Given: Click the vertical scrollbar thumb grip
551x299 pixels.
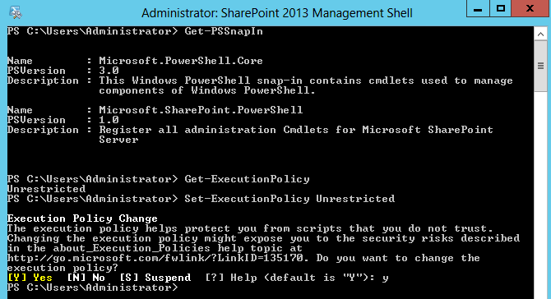Looking at the screenshot, I should tap(540, 66).
